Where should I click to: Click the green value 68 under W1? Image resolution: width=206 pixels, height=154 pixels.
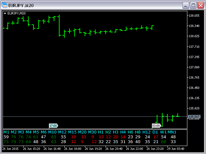click(x=164, y=142)
